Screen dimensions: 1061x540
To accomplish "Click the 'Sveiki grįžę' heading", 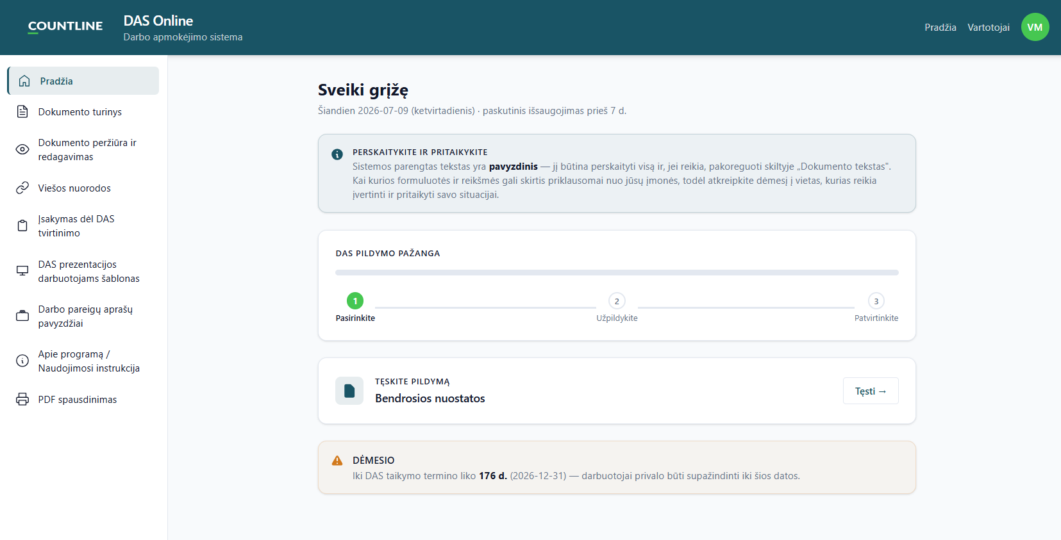I will pyautogui.click(x=363, y=90).
